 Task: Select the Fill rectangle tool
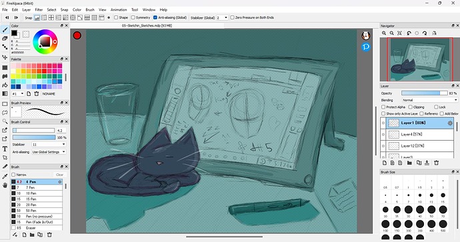tap(5, 67)
